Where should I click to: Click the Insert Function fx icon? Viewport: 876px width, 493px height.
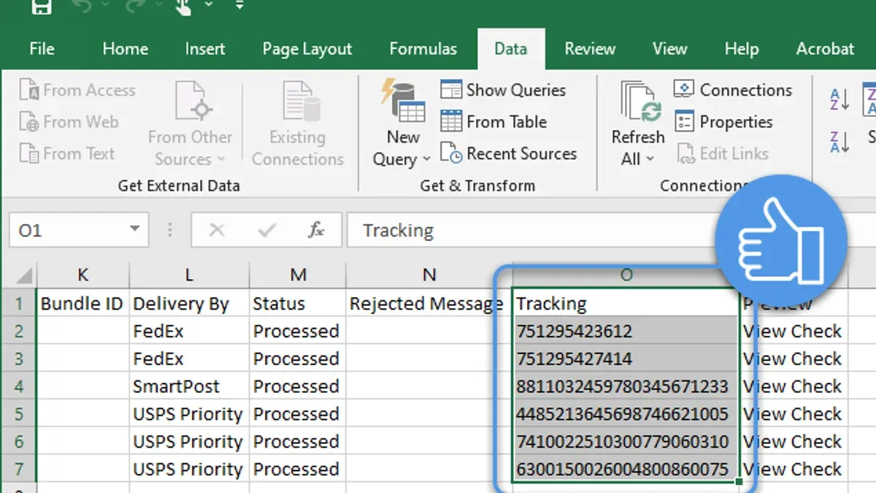[x=316, y=231]
